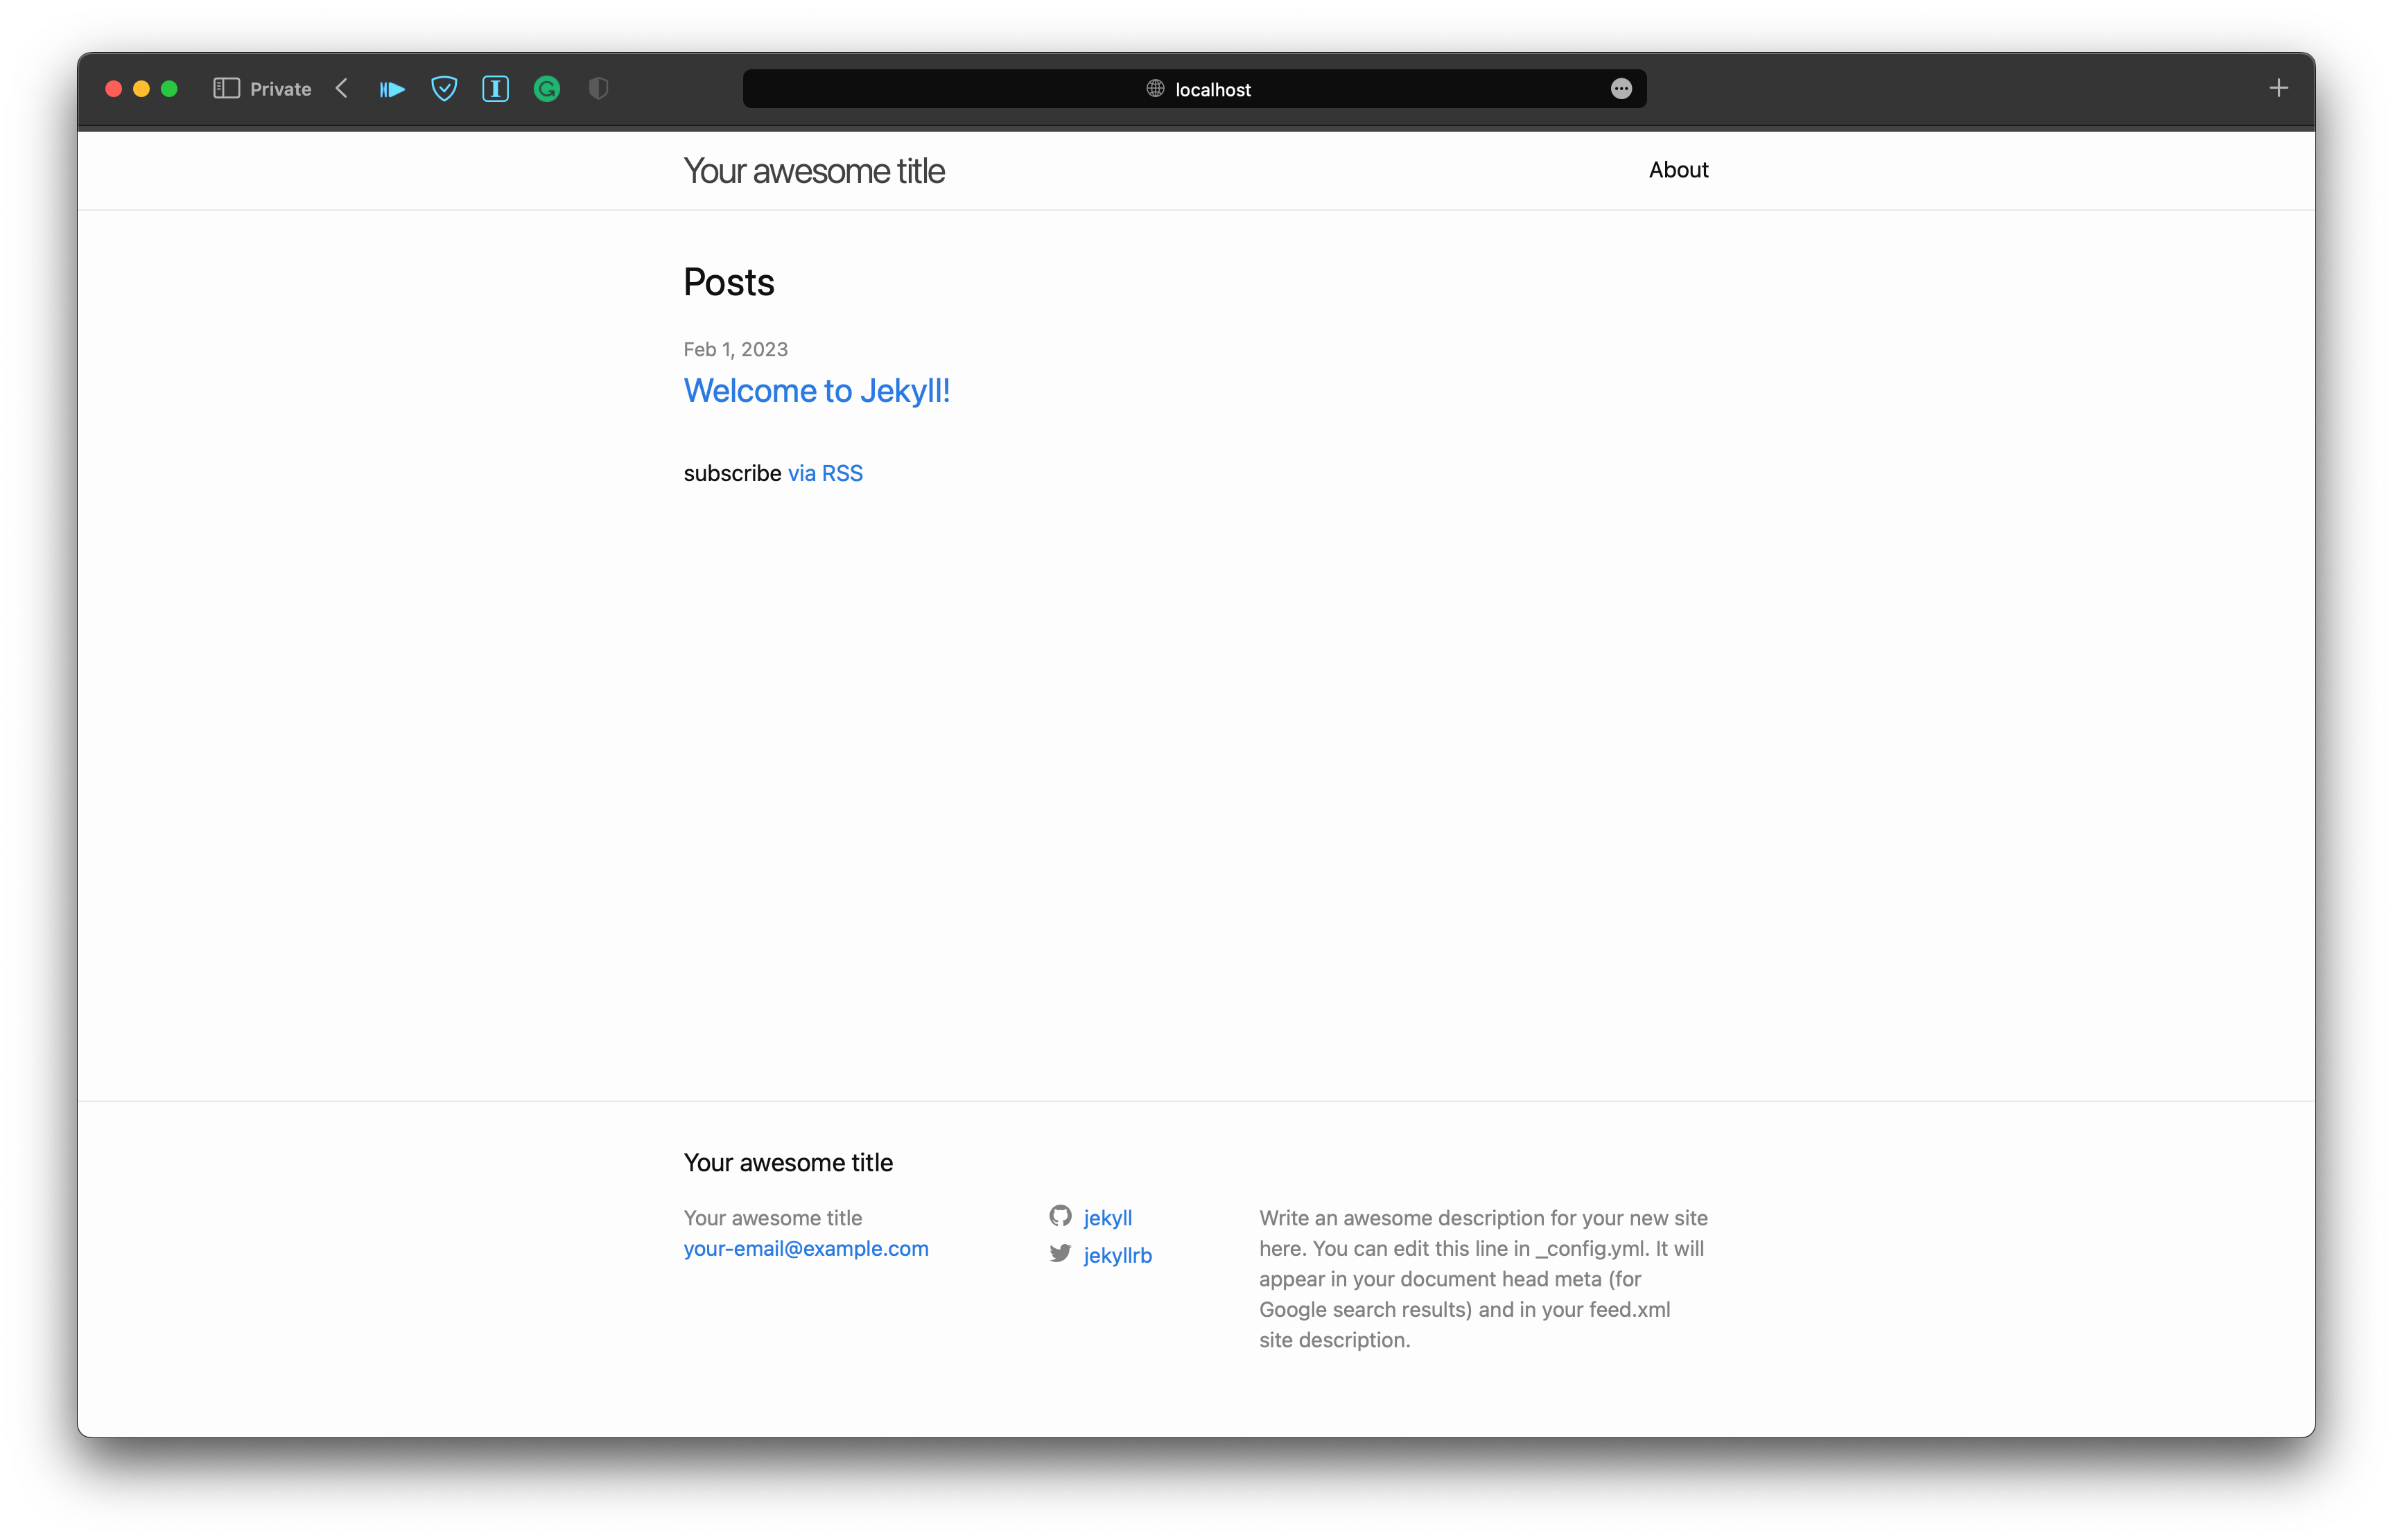Image resolution: width=2393 pixels, height=1540 pixels.
Task: Open the gray privacy report shield
Action: [x=598, y=89]
